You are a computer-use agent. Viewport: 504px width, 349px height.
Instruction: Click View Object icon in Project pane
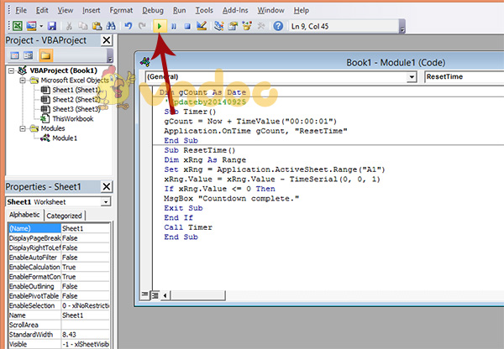tap(29, 55)
